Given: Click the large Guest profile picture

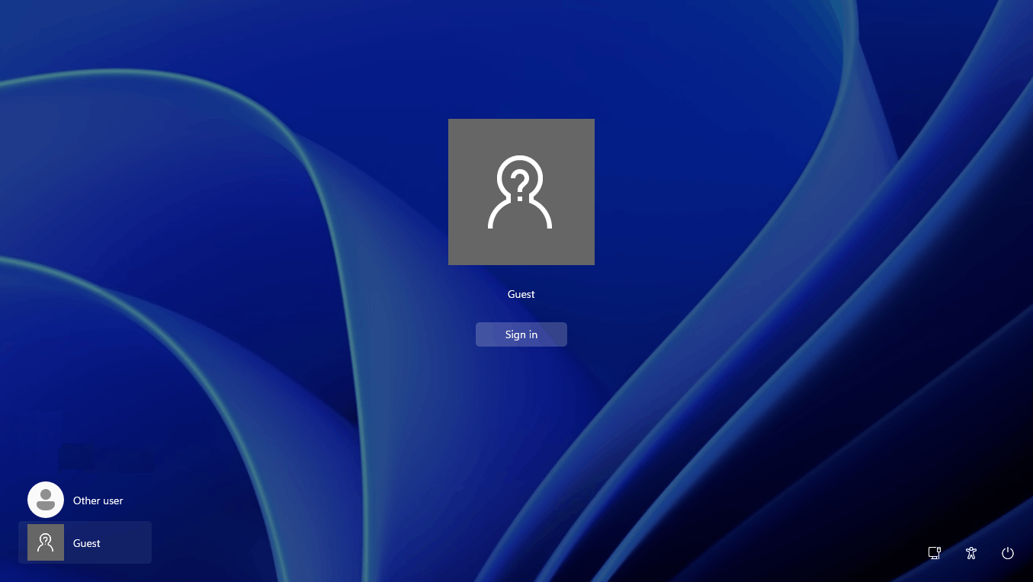Looking at the screenshot, I should (x=521, y=192).
